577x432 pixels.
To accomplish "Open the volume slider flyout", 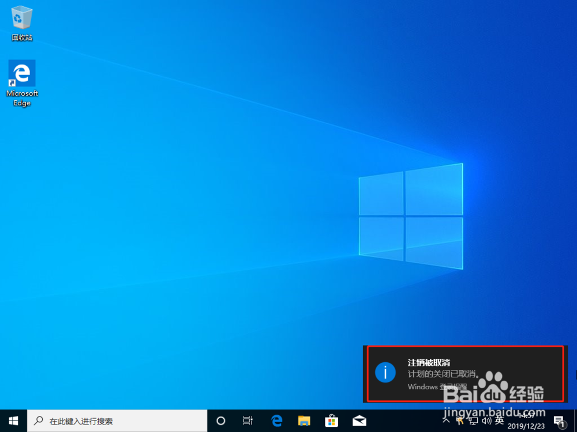I will point(486,420).
